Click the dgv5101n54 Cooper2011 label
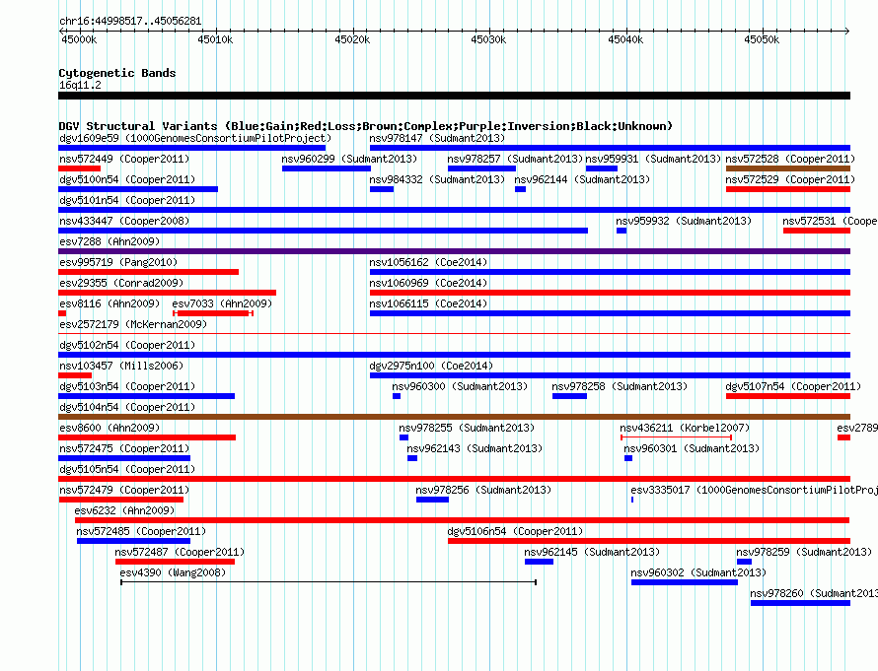The image size is (878, 671). [x=127, y=200]
